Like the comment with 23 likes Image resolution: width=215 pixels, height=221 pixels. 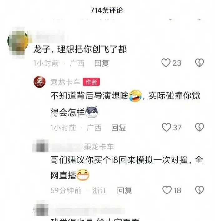coord(166,63)
